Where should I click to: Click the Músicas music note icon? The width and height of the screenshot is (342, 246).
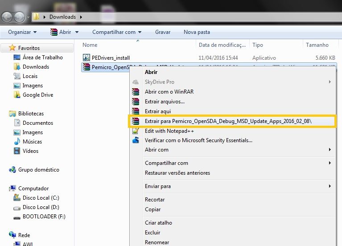pos(17,142)
